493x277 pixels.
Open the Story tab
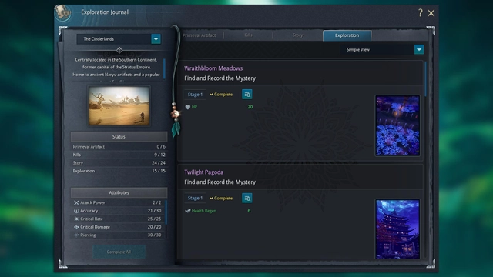(297, 35)
